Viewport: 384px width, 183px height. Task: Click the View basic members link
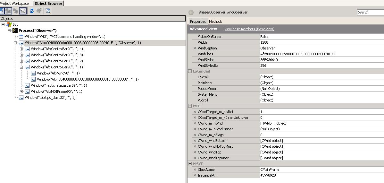point(249,29)
